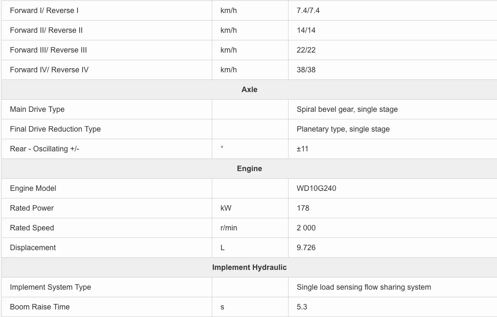The image size is (497, 317).
Task: Click the Forward III/ Reverse III label
Action: 48,50
